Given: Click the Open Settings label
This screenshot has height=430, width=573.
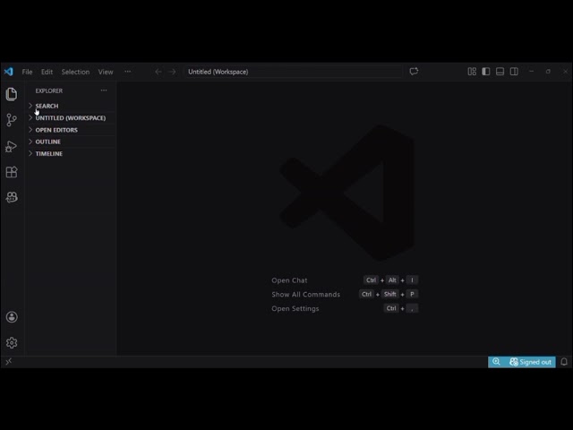Looking at the screenshot, I should pos(295,308).
